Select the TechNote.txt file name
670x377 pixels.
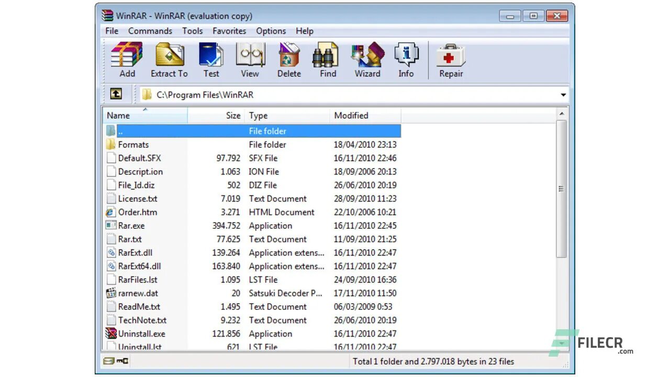[142, 320]
